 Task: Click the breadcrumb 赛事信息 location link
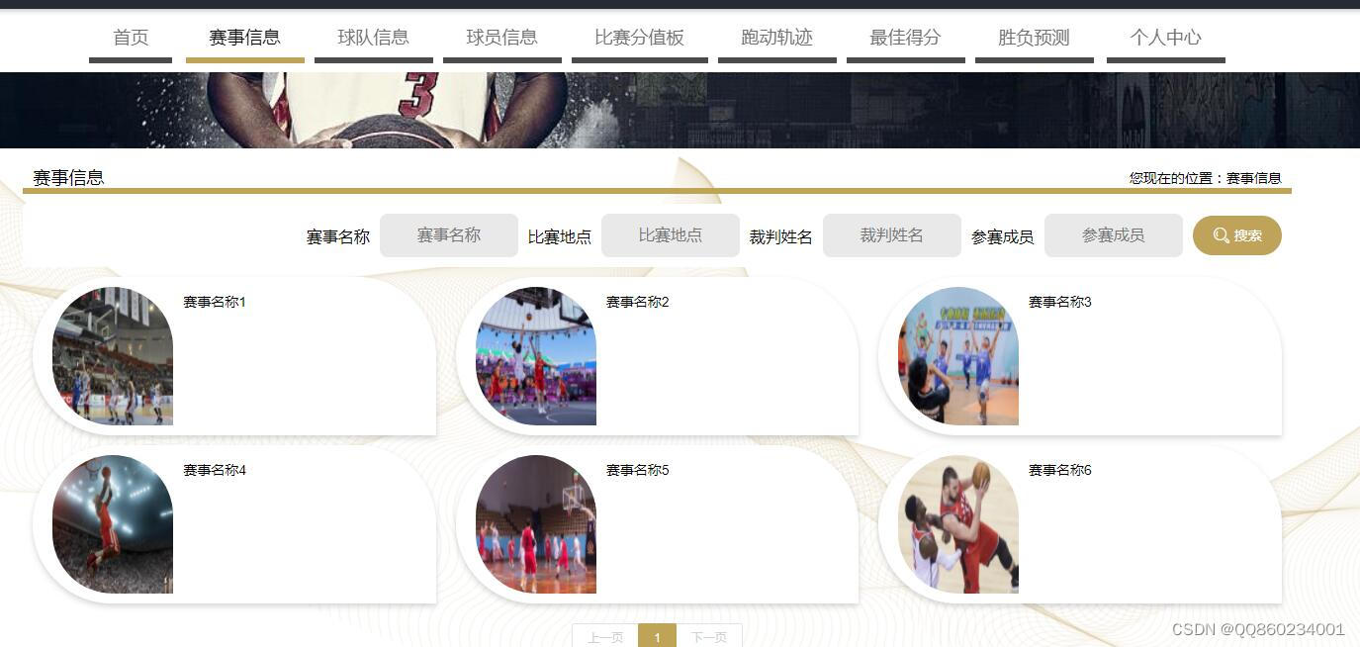click(x=1251, y=178)
